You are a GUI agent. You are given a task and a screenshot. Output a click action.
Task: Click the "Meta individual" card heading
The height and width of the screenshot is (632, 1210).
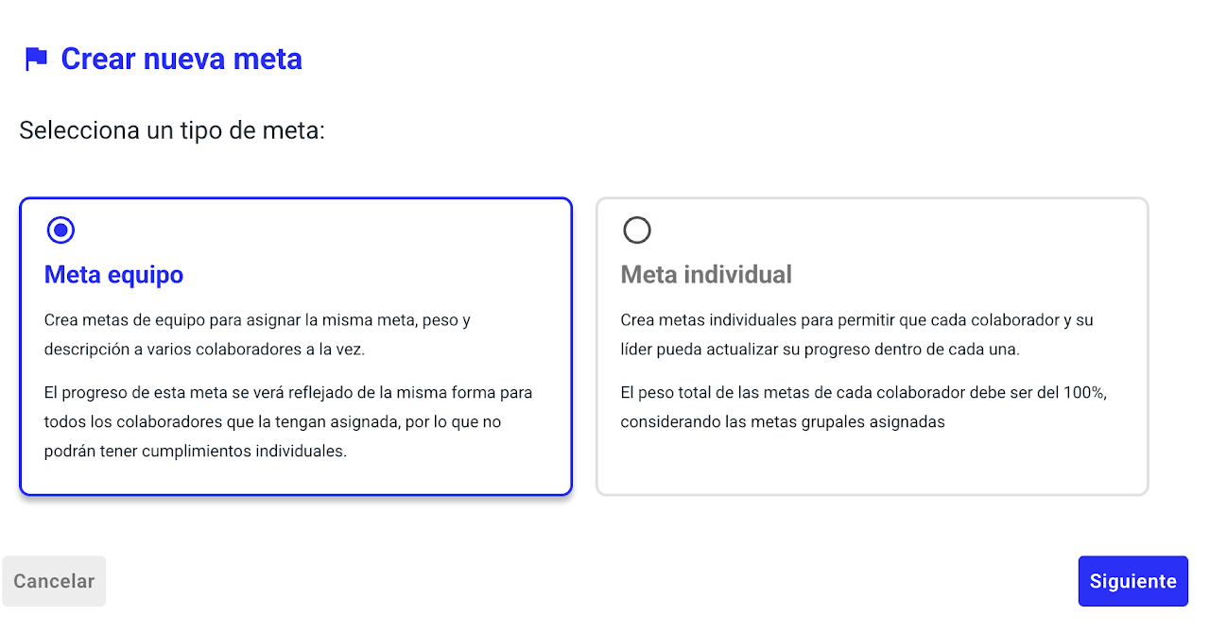(x=706, y=275)
